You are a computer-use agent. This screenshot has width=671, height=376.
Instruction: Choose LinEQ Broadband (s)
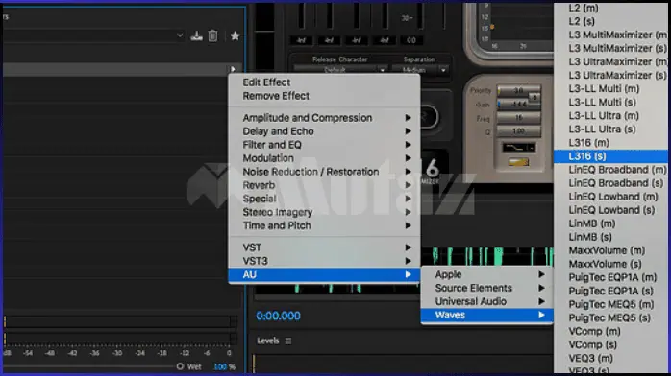pyautogui.click(x=610, y=183)
